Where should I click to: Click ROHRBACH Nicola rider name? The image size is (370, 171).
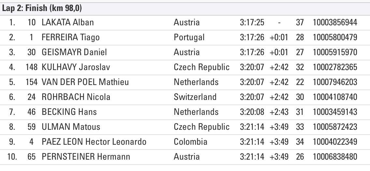coord(76,97)
